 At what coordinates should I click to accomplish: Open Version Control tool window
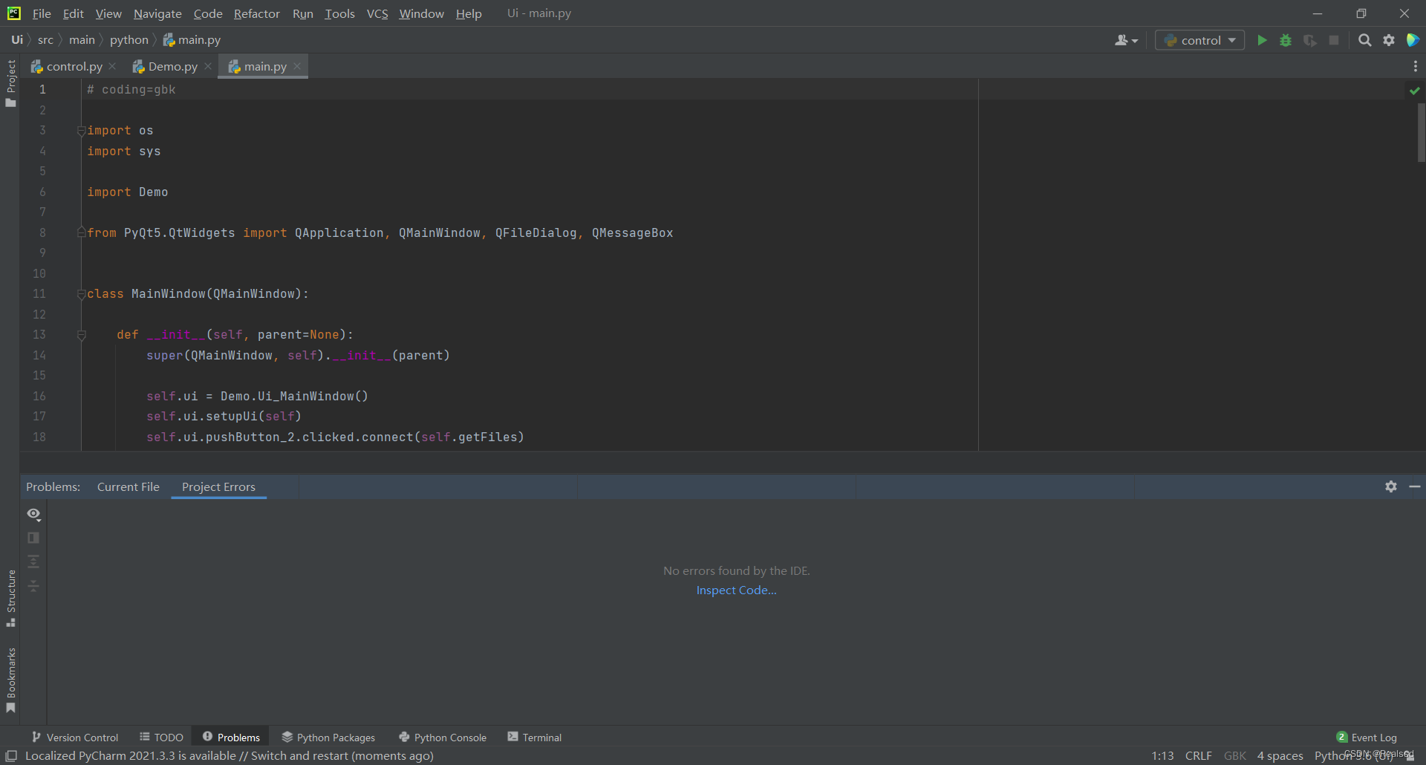[75, 737]
